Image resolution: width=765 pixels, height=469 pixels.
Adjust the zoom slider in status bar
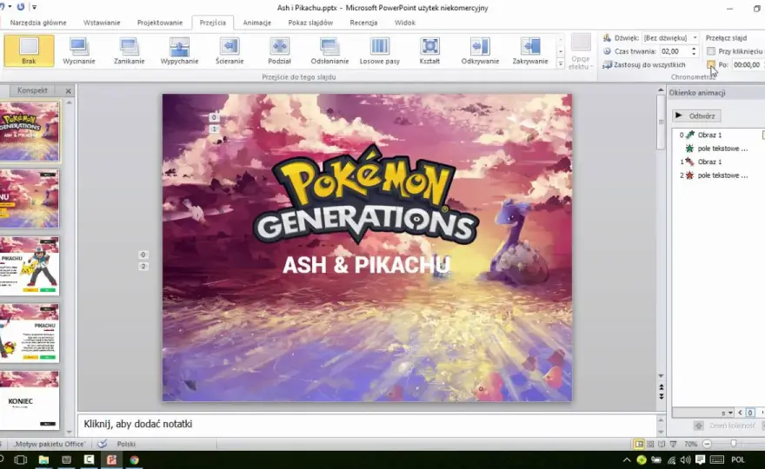[734, 444]
